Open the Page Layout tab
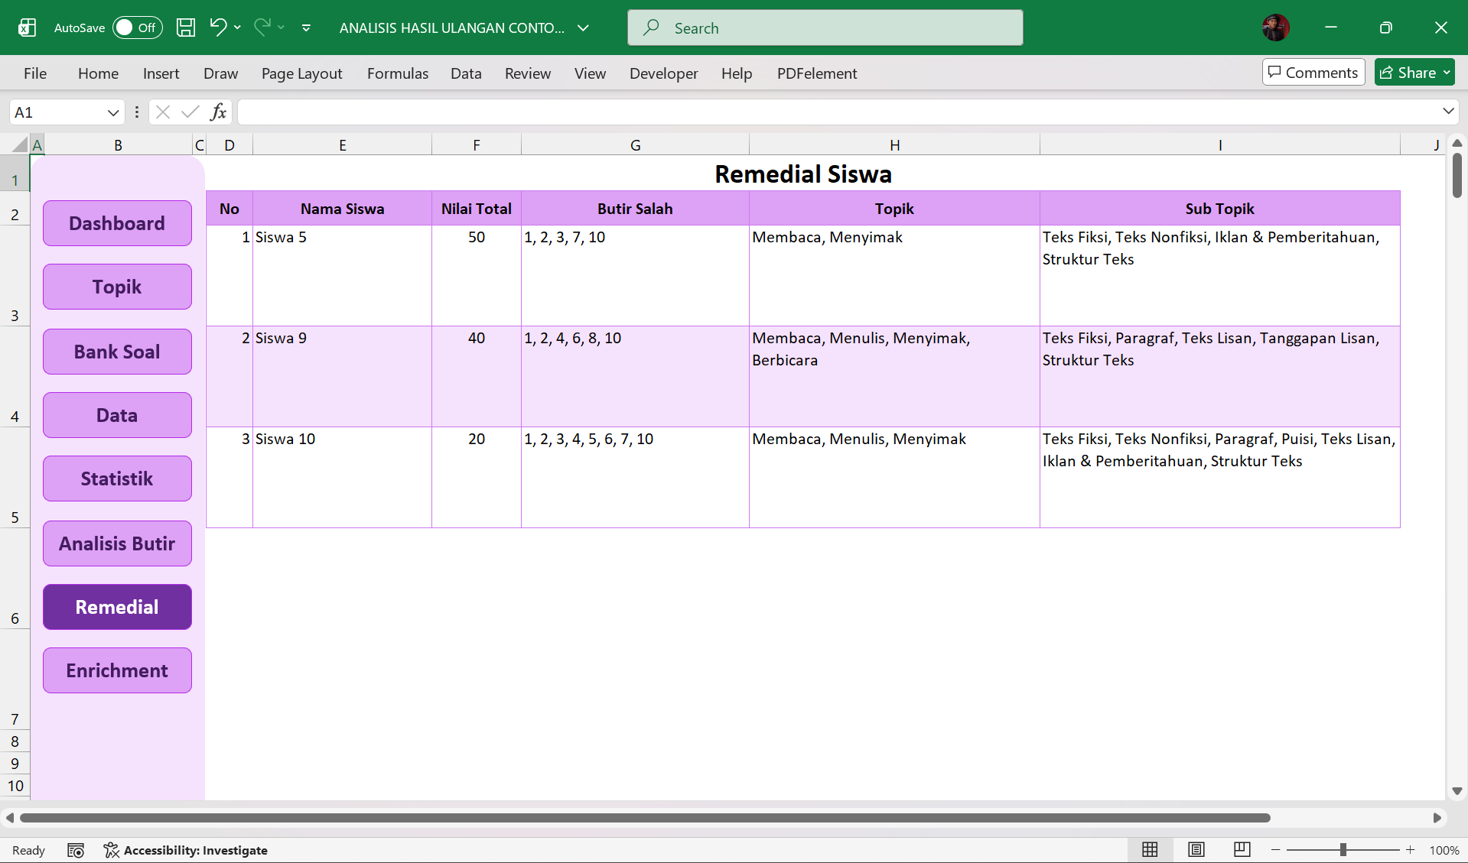 coord(301,73)
